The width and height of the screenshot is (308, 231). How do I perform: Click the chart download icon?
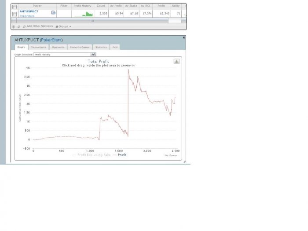pos(176,62)
